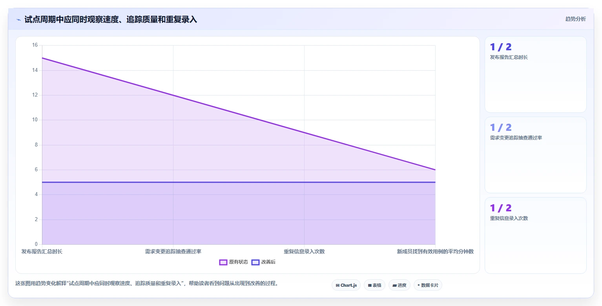
Task: Open the 重复信息录入次数 metric card
Action: tap(536, 236)
